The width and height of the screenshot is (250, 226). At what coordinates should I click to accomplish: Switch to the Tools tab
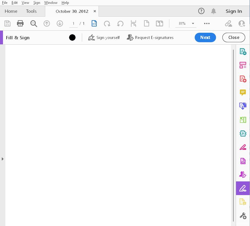click(31, 11)
